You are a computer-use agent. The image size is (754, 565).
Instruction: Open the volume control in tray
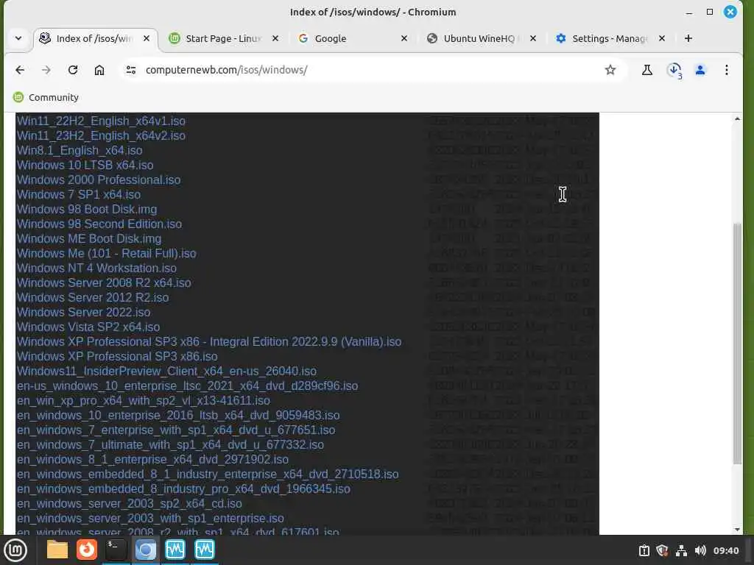tap(700, 550)
